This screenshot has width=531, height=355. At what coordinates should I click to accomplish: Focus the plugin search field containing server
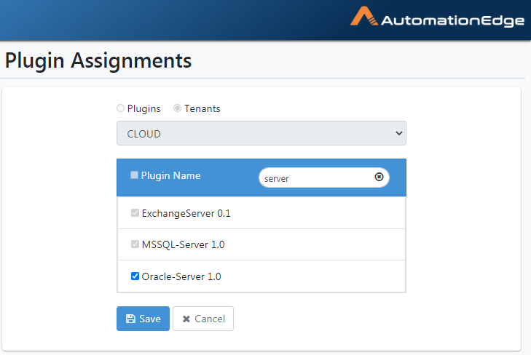click(323, 177)
